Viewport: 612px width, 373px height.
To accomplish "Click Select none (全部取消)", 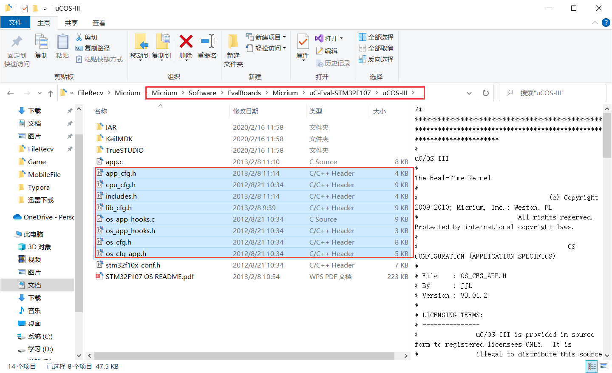I will 376,48.
